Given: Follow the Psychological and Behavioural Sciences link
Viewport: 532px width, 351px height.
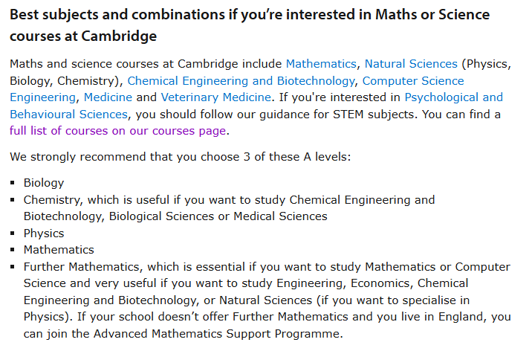Looking at the screenshot, I should [x=256, y=106].
